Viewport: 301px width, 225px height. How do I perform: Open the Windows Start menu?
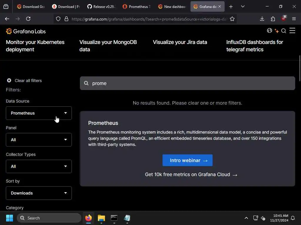point(9,218)
